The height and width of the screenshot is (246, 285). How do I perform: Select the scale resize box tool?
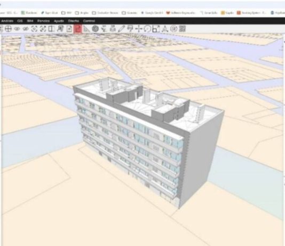point(156,29)
